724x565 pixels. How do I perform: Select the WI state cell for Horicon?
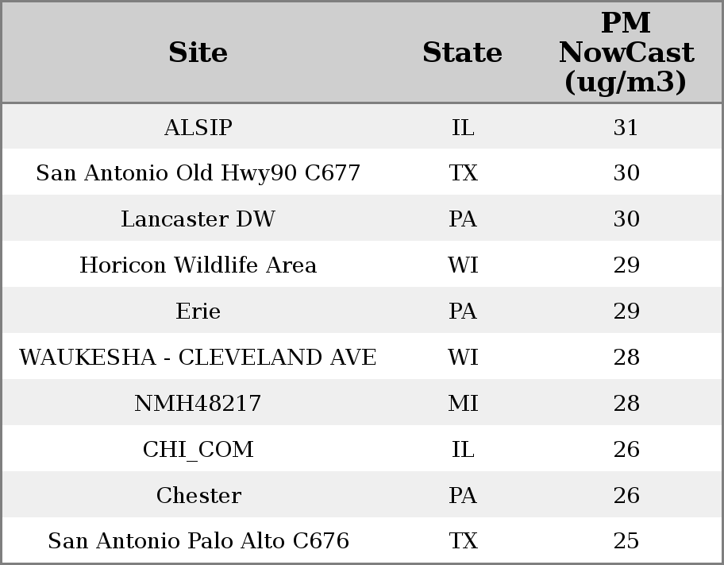pos(462,265)
